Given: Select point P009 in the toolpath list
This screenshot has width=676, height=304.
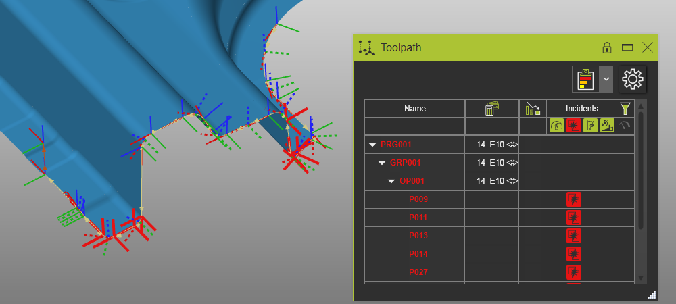Looking at the screenshot, I should pos(418,199).
